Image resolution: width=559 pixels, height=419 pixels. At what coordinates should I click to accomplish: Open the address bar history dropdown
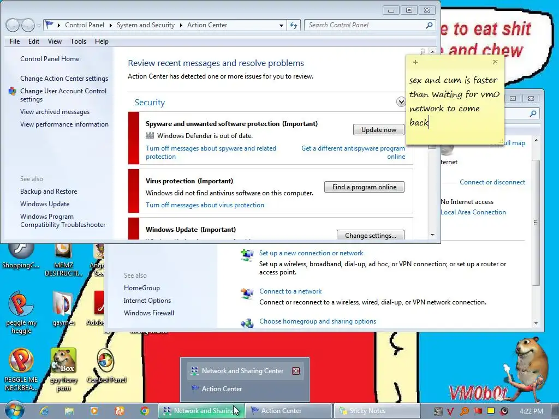coord(281,25)
